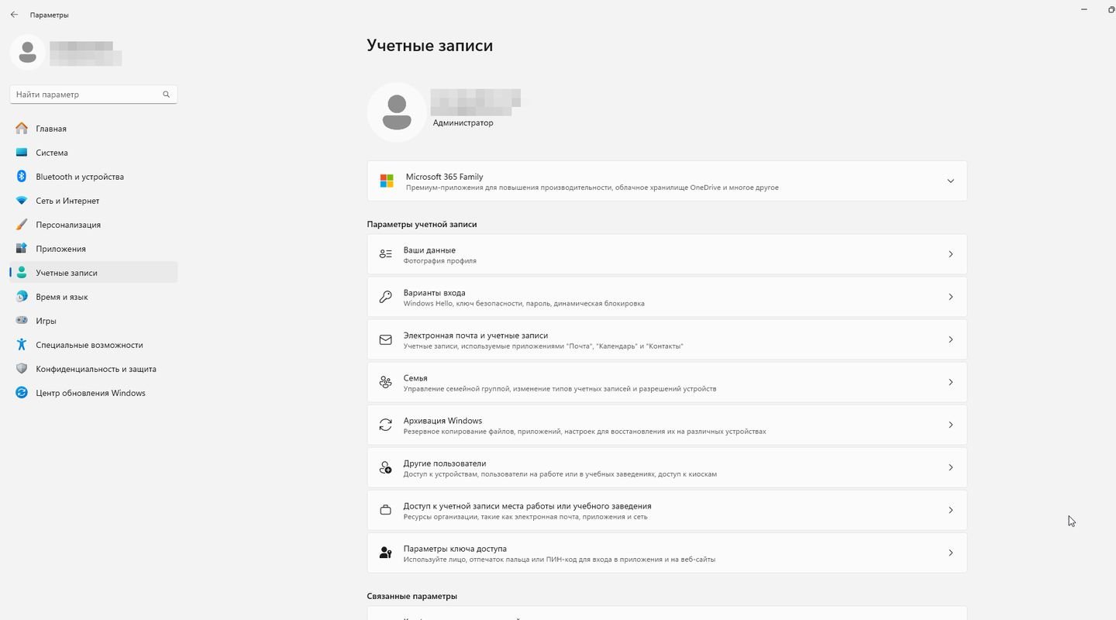The image size is (1116, 620).
Task: Open Система in the sidebar
Action: tap(52, 153)
